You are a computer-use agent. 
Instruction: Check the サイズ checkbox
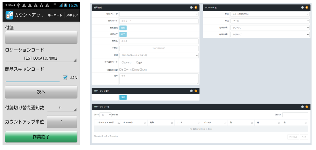pyautogui.click(x=125, y=69)
